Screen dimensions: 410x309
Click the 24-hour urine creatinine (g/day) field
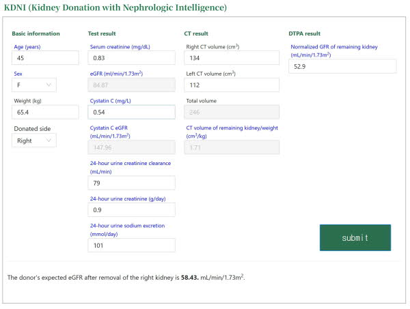(x=131, y=209)
